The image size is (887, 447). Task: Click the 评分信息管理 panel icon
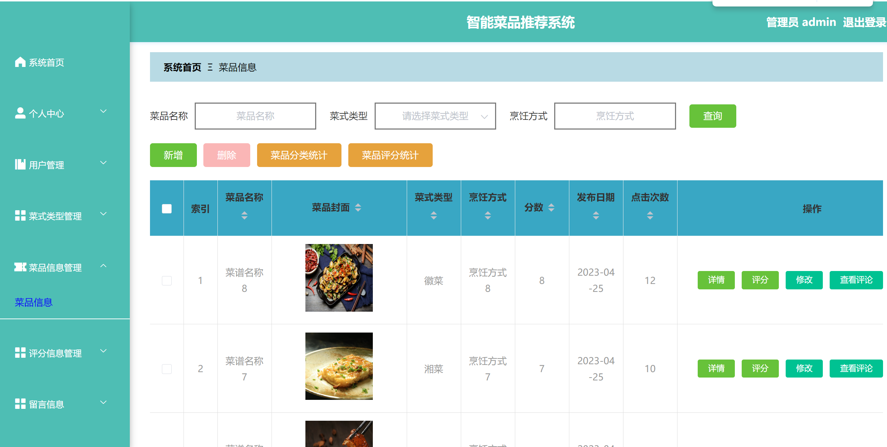pos(20,353)
